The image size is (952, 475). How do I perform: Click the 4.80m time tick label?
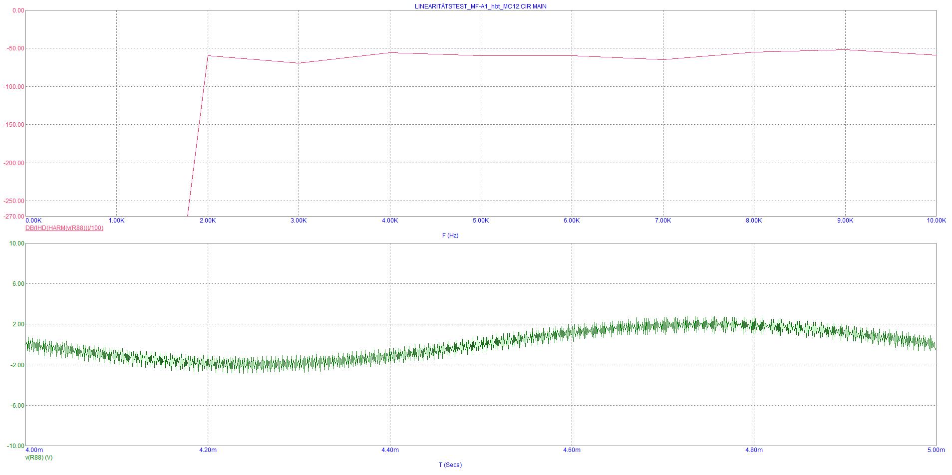click(754, 450)
